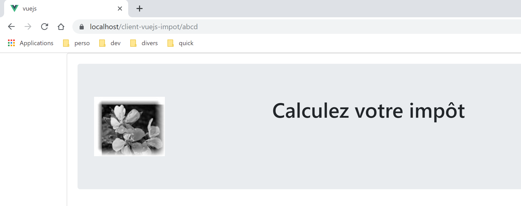Open the 'Applications' bookmarks shortcut label
Screen dimensions: 521x206
[x=36, y=43]
